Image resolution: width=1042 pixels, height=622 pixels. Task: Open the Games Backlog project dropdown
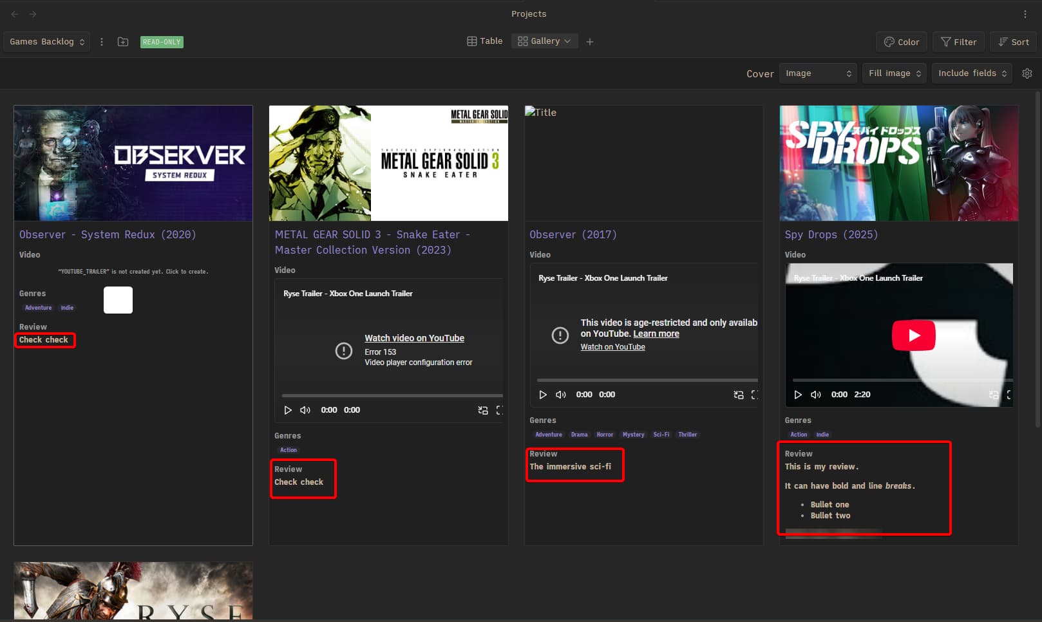coord(47,42)
